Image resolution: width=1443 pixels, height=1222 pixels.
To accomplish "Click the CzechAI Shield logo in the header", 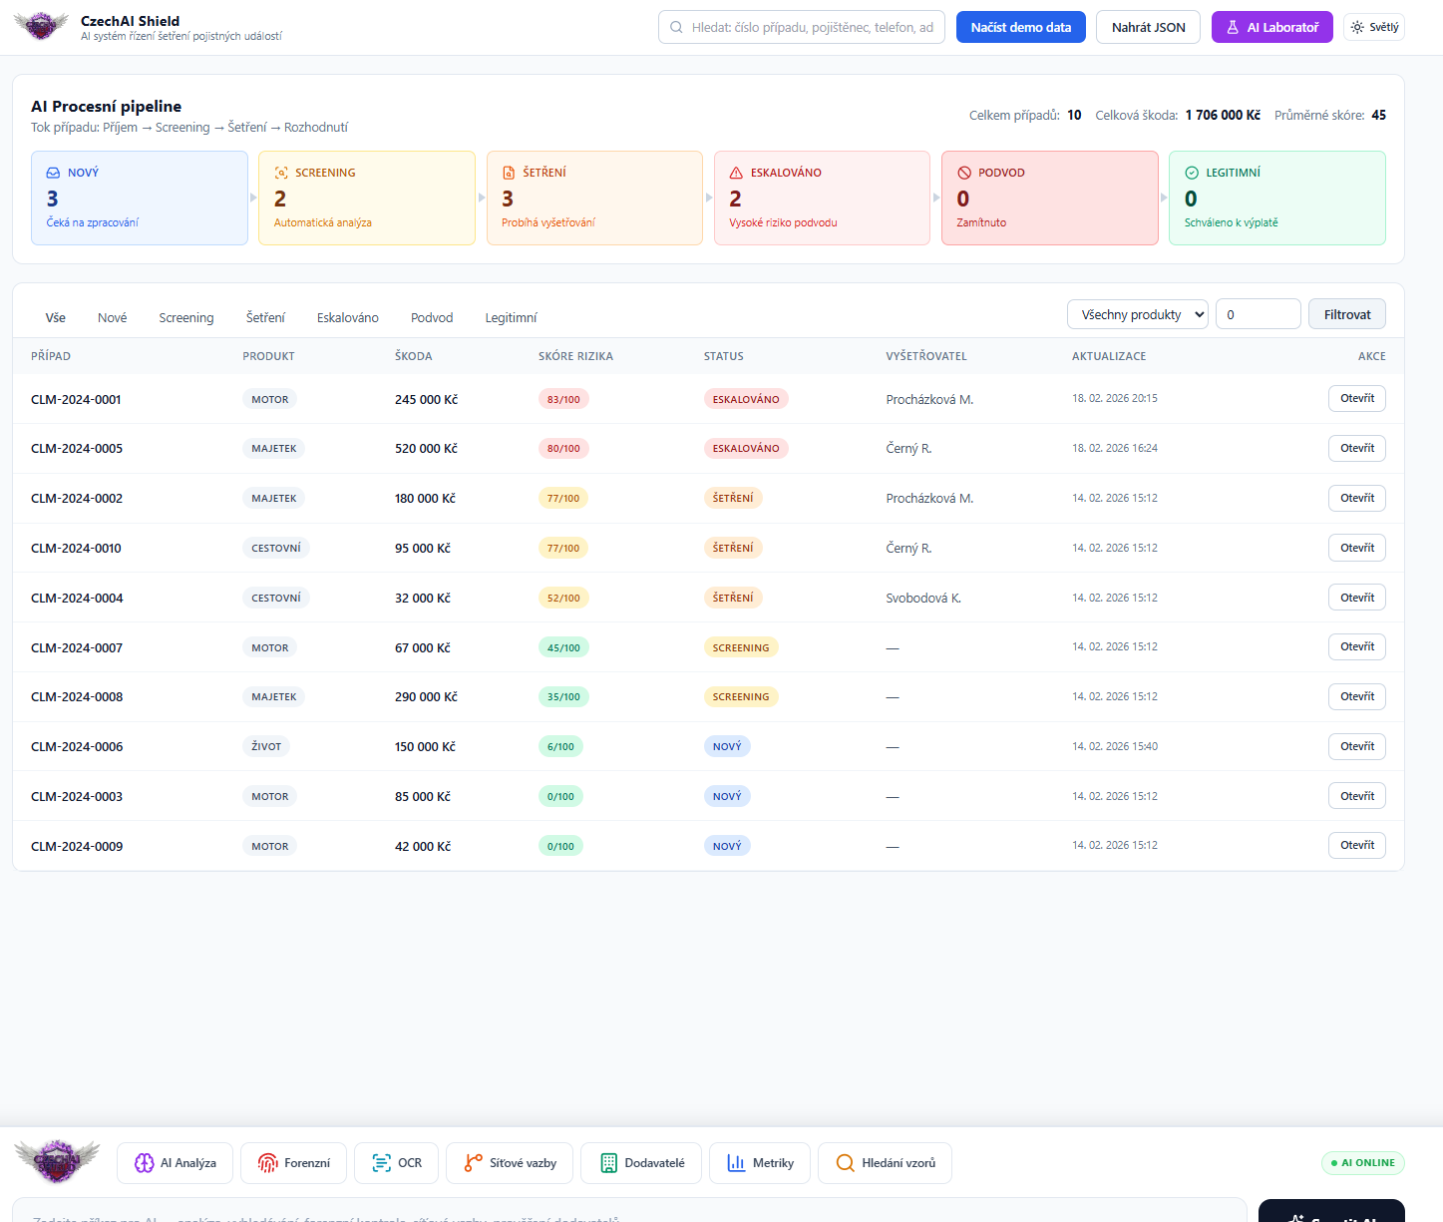I will coord(41,27).
